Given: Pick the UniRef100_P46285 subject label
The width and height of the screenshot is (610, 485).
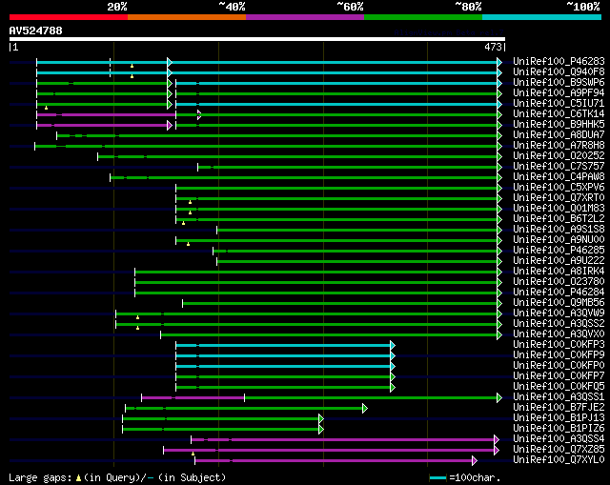Looking at the screenshot, I should (x=559, y=251).
